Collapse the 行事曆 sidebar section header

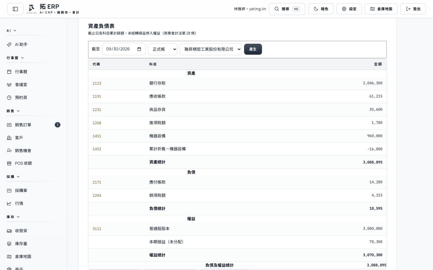click(x=15, y=58)
